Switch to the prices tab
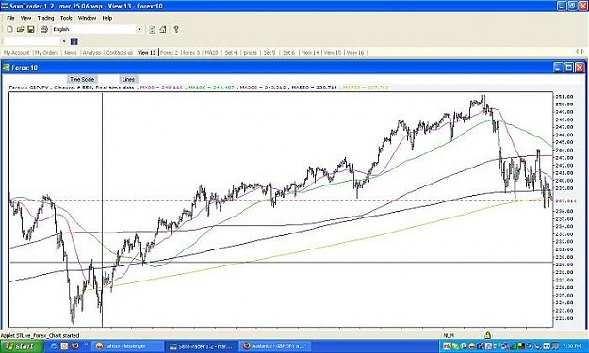 250,53
